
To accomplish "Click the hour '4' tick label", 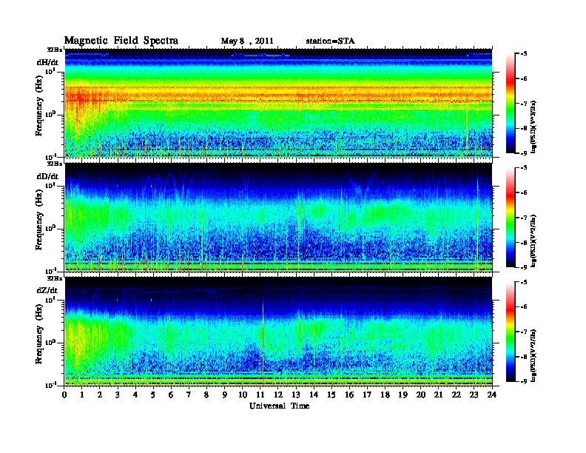I will [x=135, y=395].
